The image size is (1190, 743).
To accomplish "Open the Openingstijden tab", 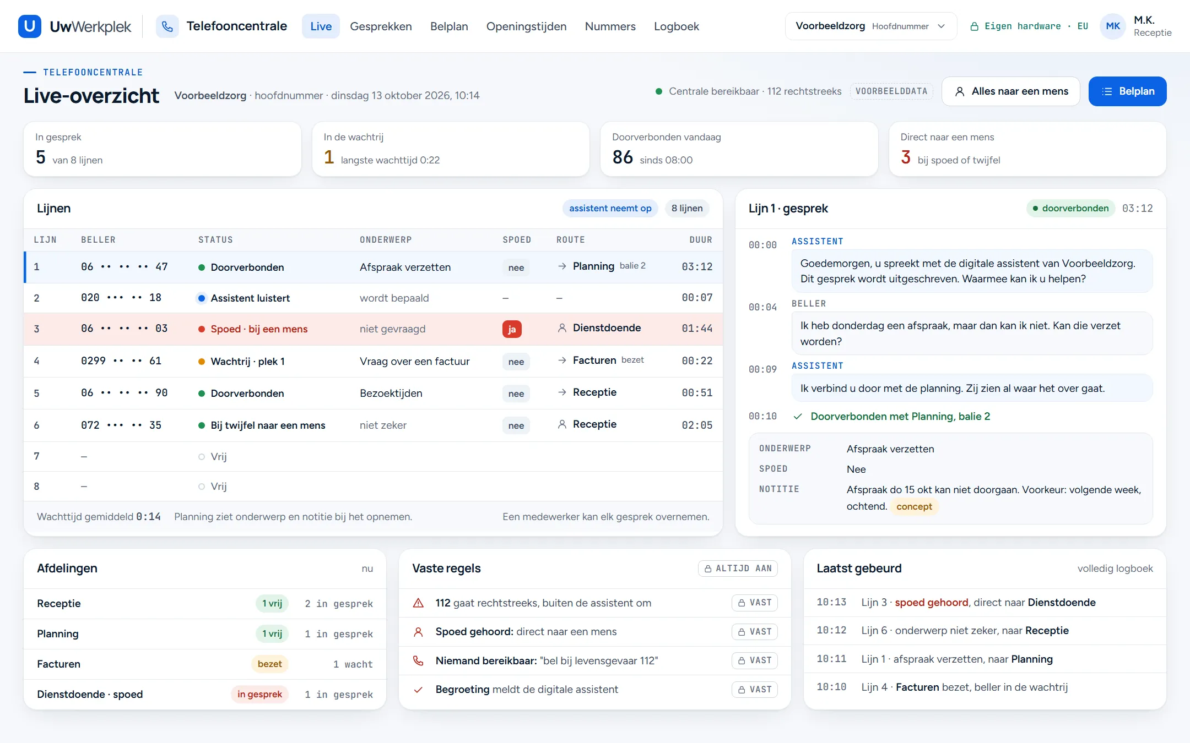I will pos(526,26).
